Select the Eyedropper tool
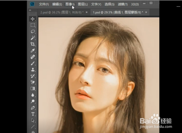182x133 pixels. click(x=32, y=50)
